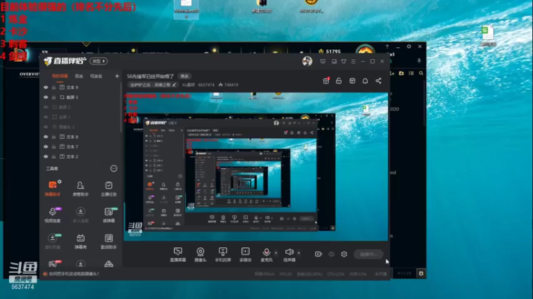
Task: Add 摄像头 camera source
Action: (x=201, y=254)
